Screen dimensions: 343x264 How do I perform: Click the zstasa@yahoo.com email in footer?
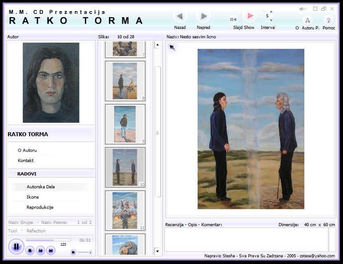317,256
